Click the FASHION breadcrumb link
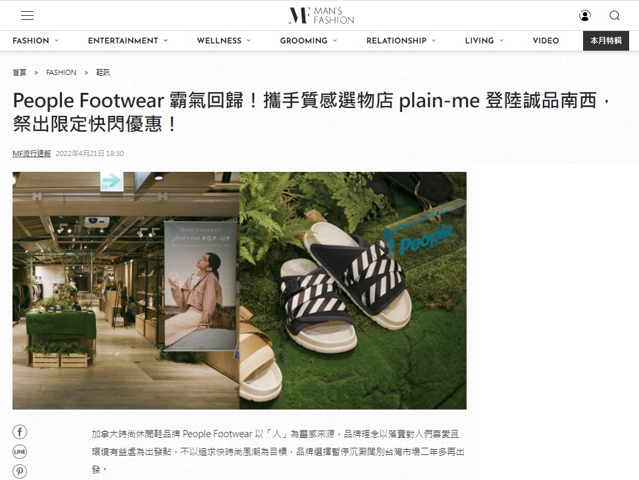Screen dimensions: 639x480 (61, 72)
